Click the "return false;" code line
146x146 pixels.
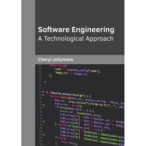click(x=69, y=143)
